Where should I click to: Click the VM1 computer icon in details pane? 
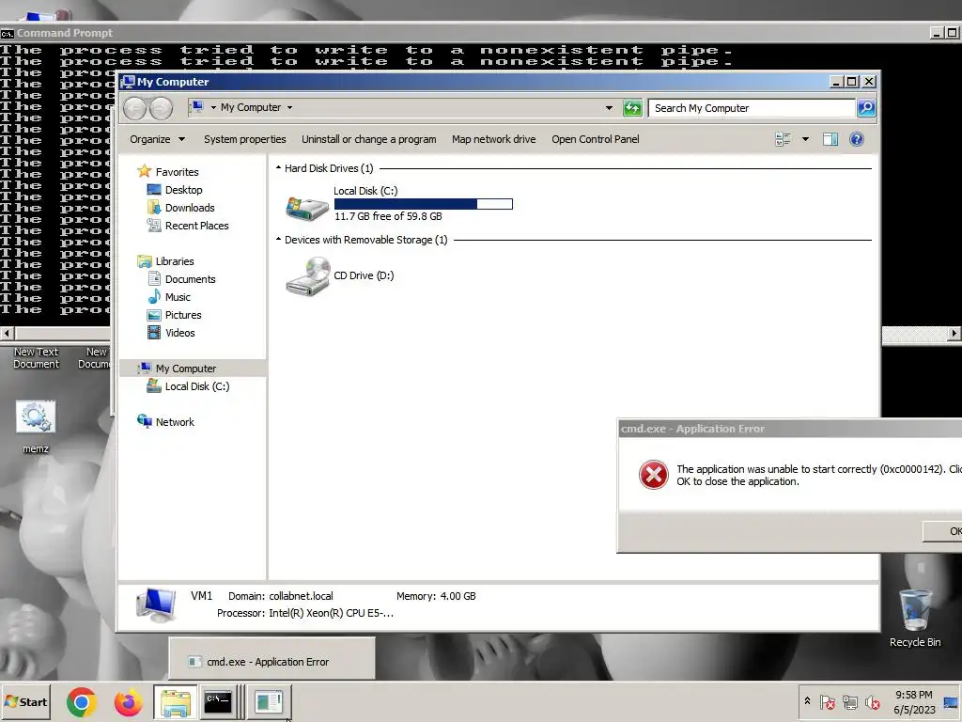coord(156,604)
